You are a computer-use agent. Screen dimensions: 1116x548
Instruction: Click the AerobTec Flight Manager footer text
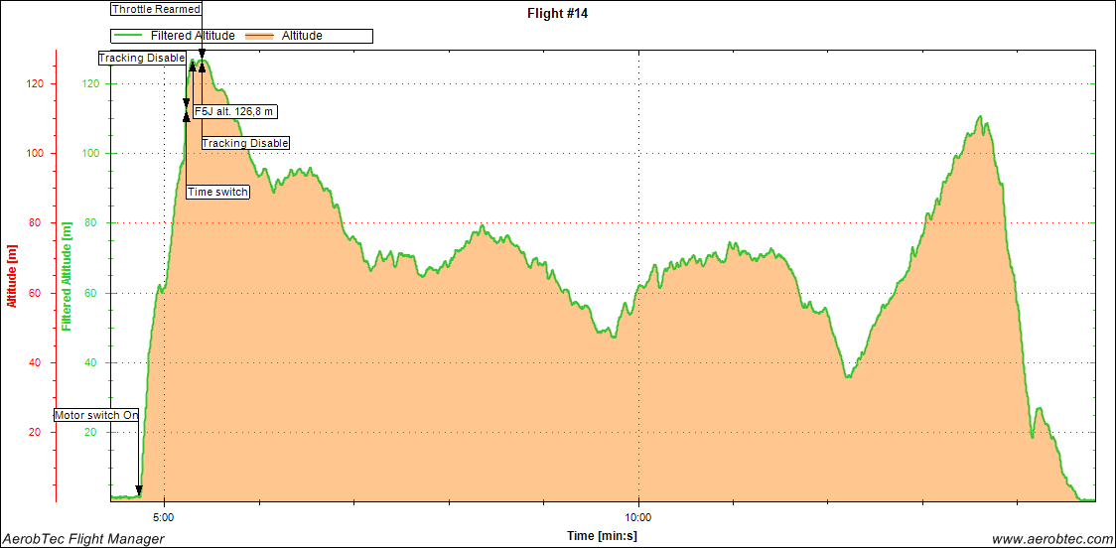coord(83,539)
